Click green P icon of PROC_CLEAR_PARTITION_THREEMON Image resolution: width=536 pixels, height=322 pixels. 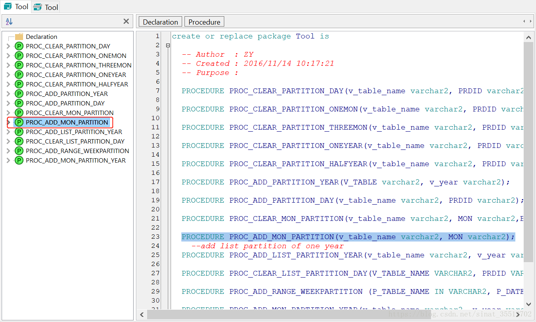19,65
